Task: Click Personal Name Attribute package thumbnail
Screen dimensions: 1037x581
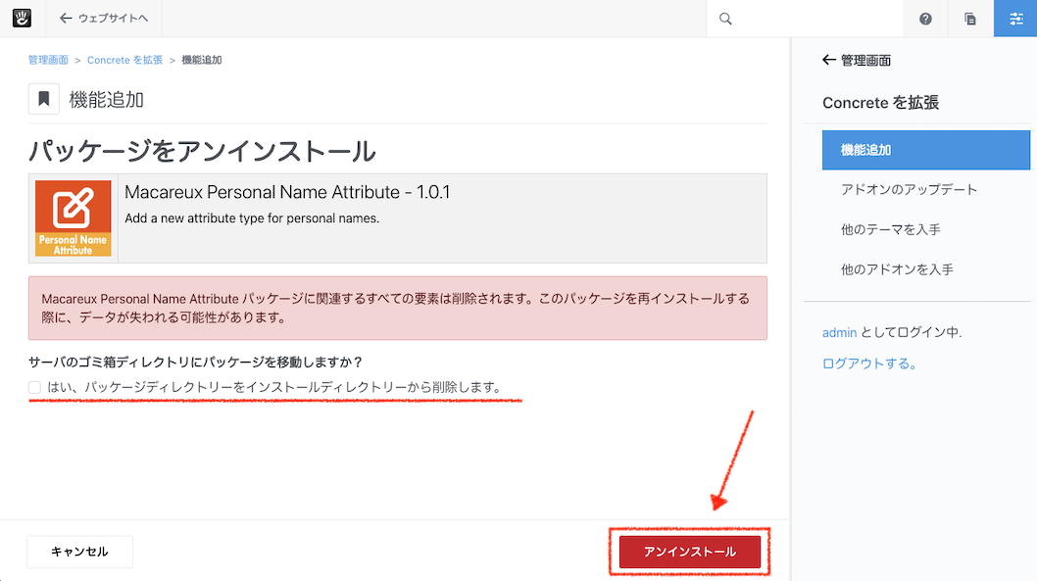Action: 73,218
